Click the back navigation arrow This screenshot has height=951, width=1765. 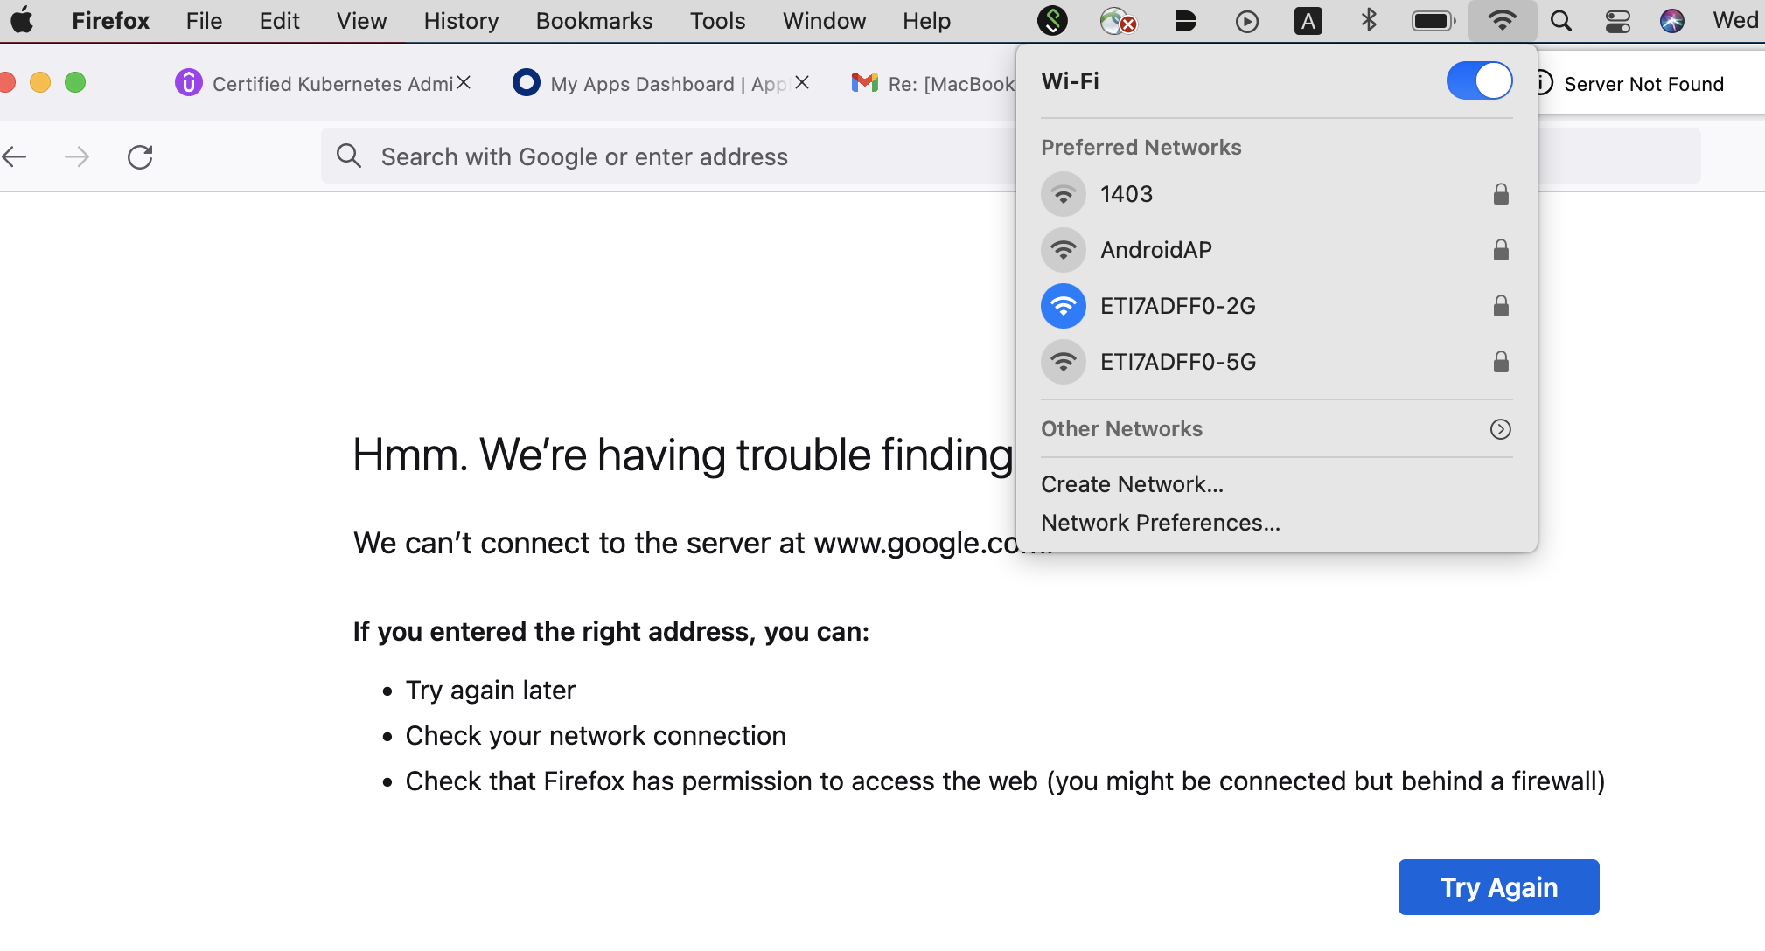(16, 157)
